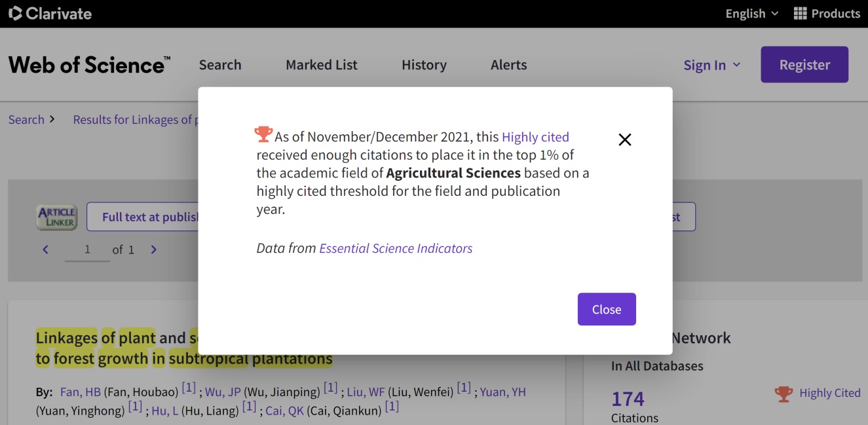This screenshot has height=425, width=868.
Task: Expand the English language dropdown
Action: point(751,13)
